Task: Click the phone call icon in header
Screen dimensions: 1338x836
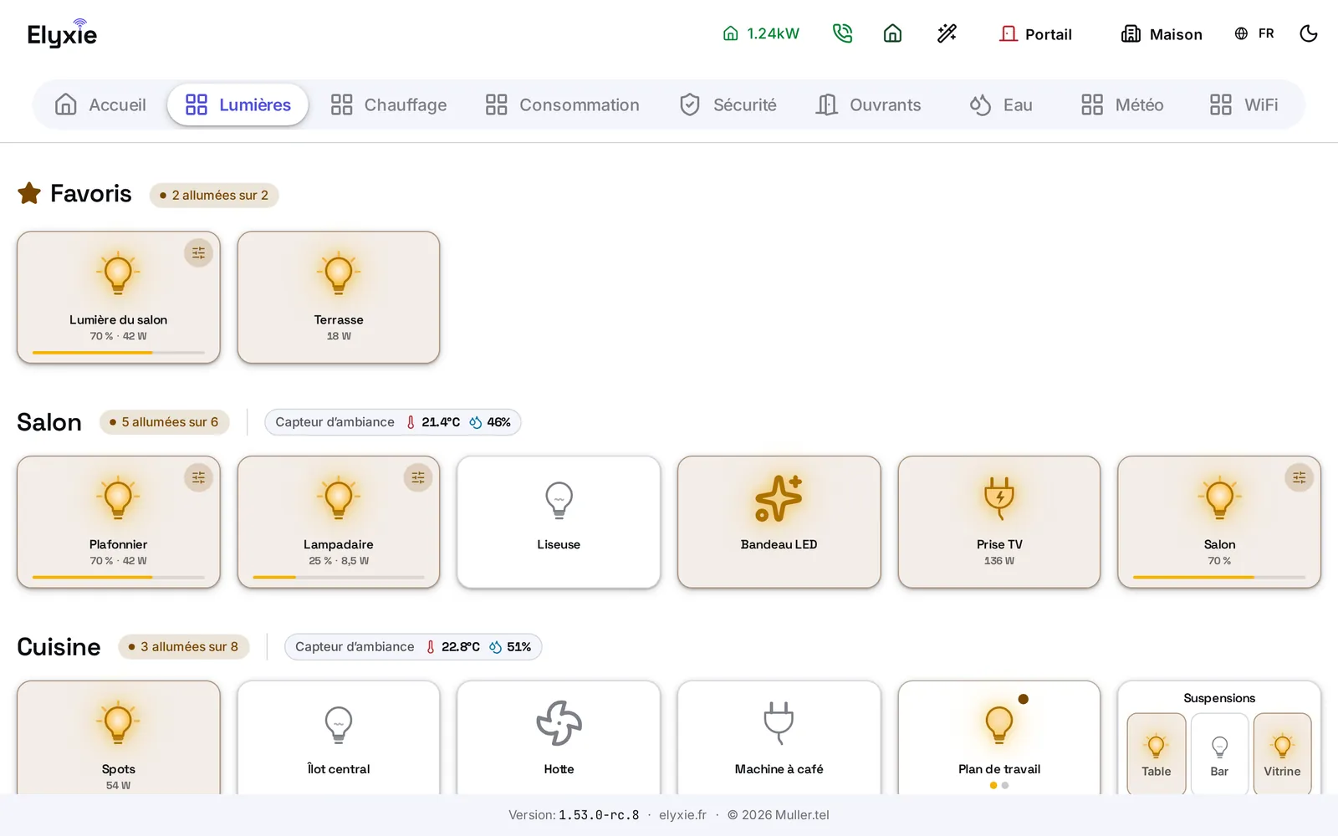Action: coord(842,33)
